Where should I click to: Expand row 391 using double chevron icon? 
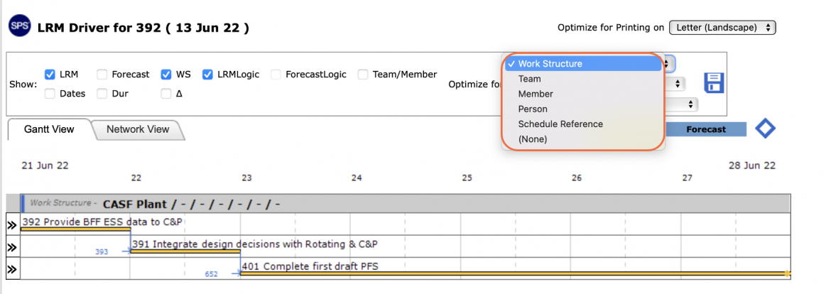[x=12, y=247]
